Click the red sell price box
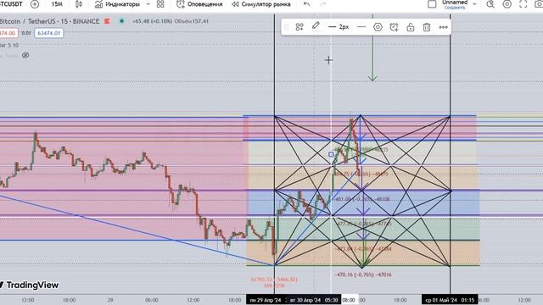The width and height of the screenshot is (543, 305). (x=8, y=33)
